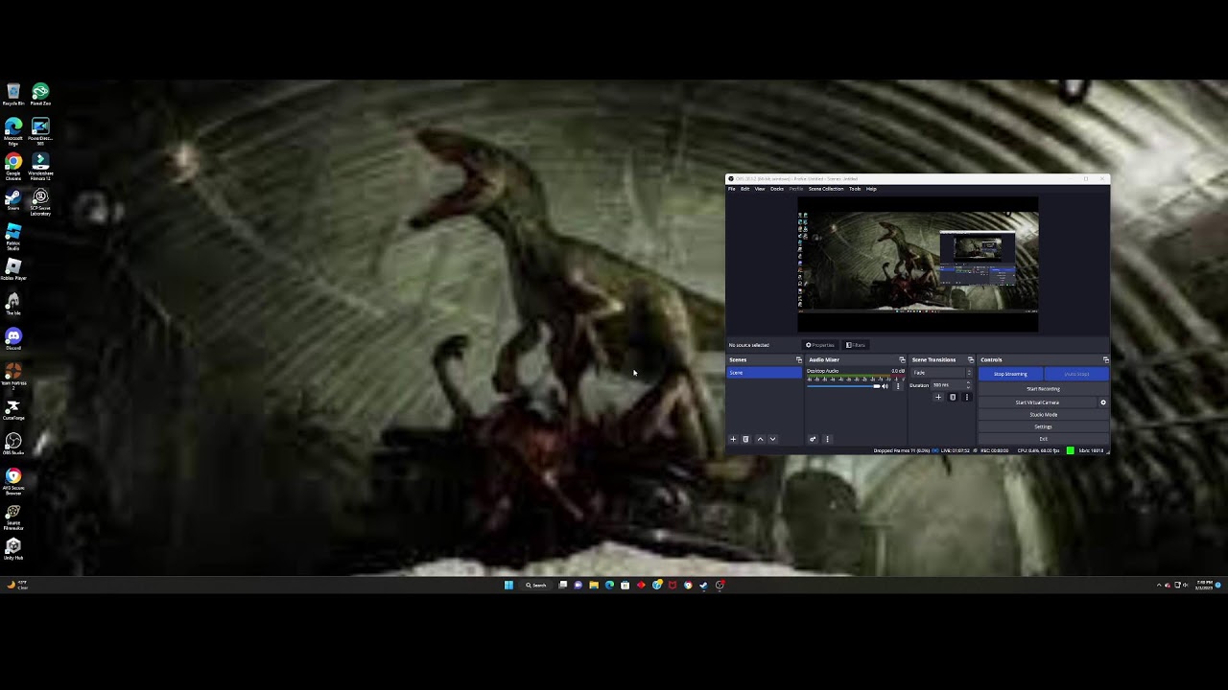Click the source Filters button
This screenshot has width=1228, height=690.
[856, 345]
